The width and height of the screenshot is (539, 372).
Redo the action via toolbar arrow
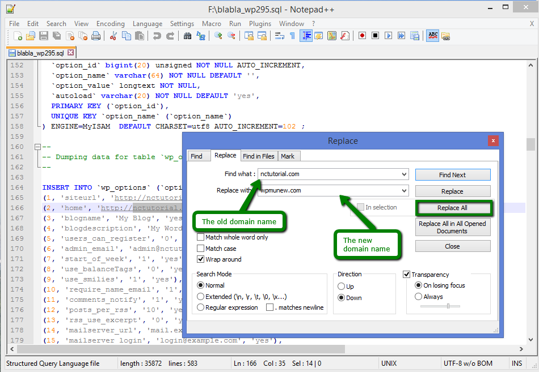click(170, 36)
